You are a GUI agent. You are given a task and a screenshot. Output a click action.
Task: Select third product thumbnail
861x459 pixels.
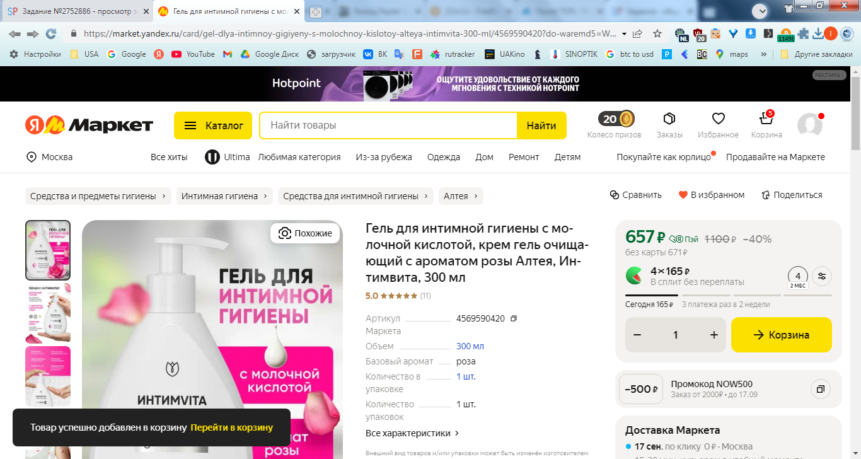click(x=48, y=376)
